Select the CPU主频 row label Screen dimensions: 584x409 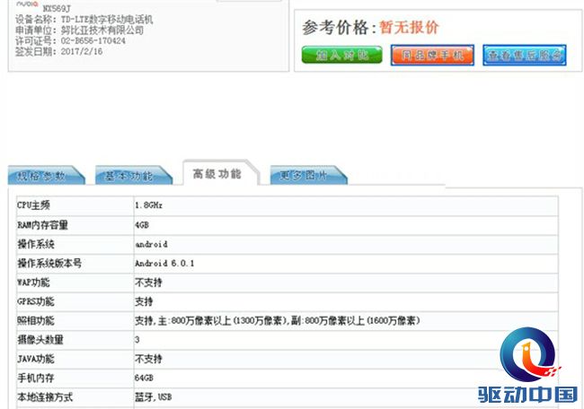[33, 205]
